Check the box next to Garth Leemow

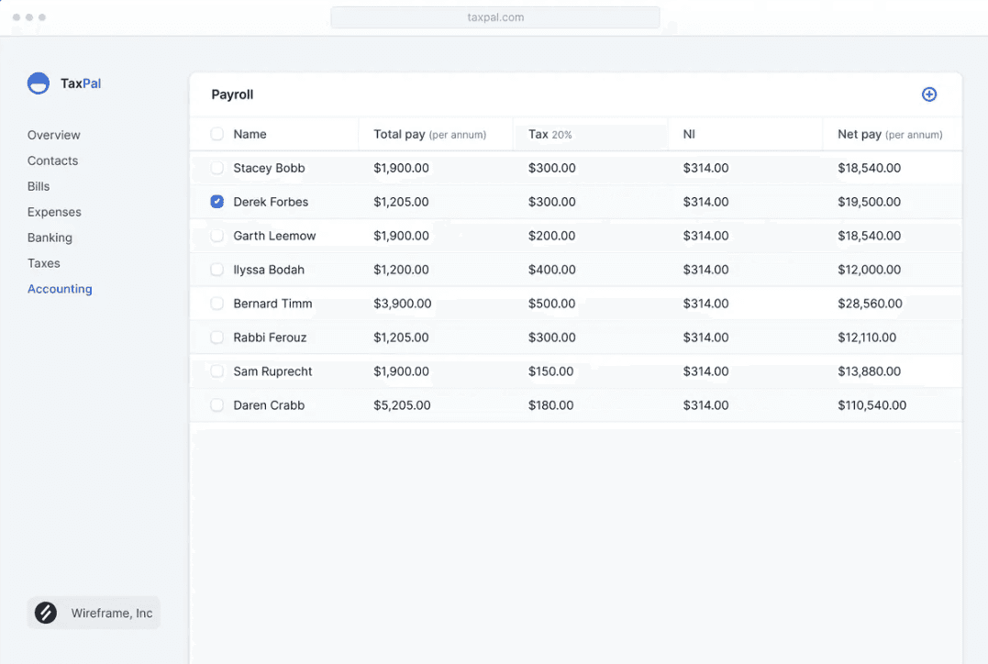coord(217,236)
